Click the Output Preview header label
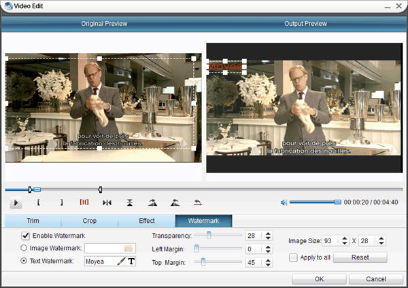This screenshot has height=288, width=408. tap(305, 24)
